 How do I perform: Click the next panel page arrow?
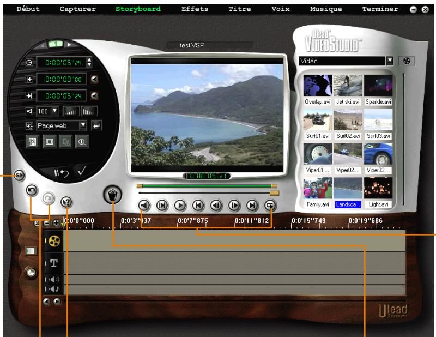69,45
